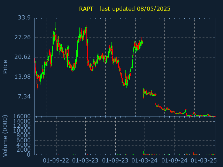Click the volume axis label 10000
The width and height of the screenshot is (223, 167).
22,131
